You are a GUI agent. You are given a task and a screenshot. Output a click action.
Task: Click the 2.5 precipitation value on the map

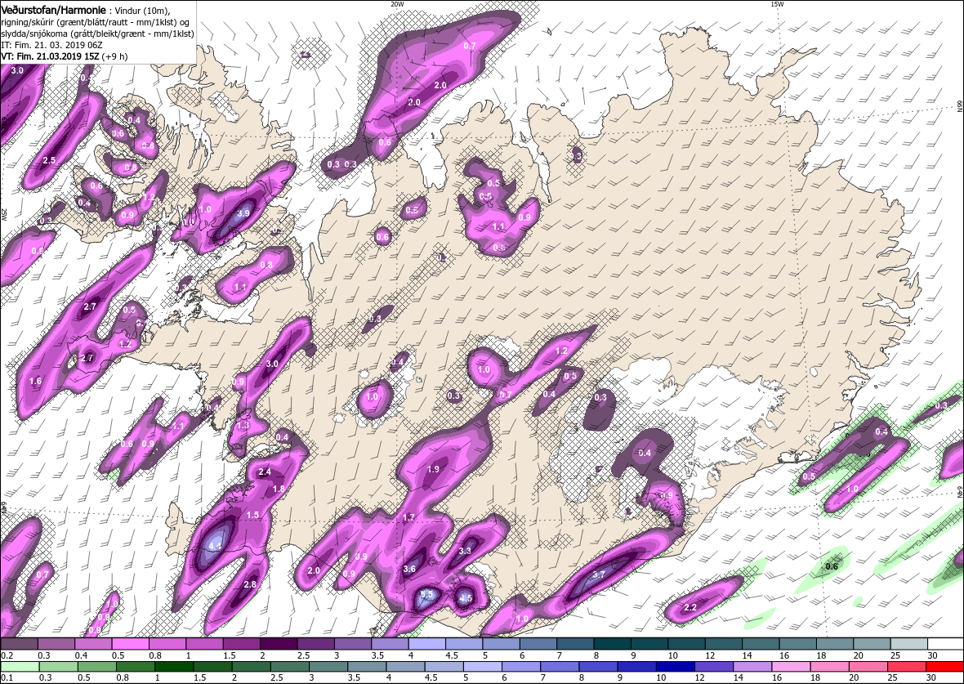click(49, 160)
